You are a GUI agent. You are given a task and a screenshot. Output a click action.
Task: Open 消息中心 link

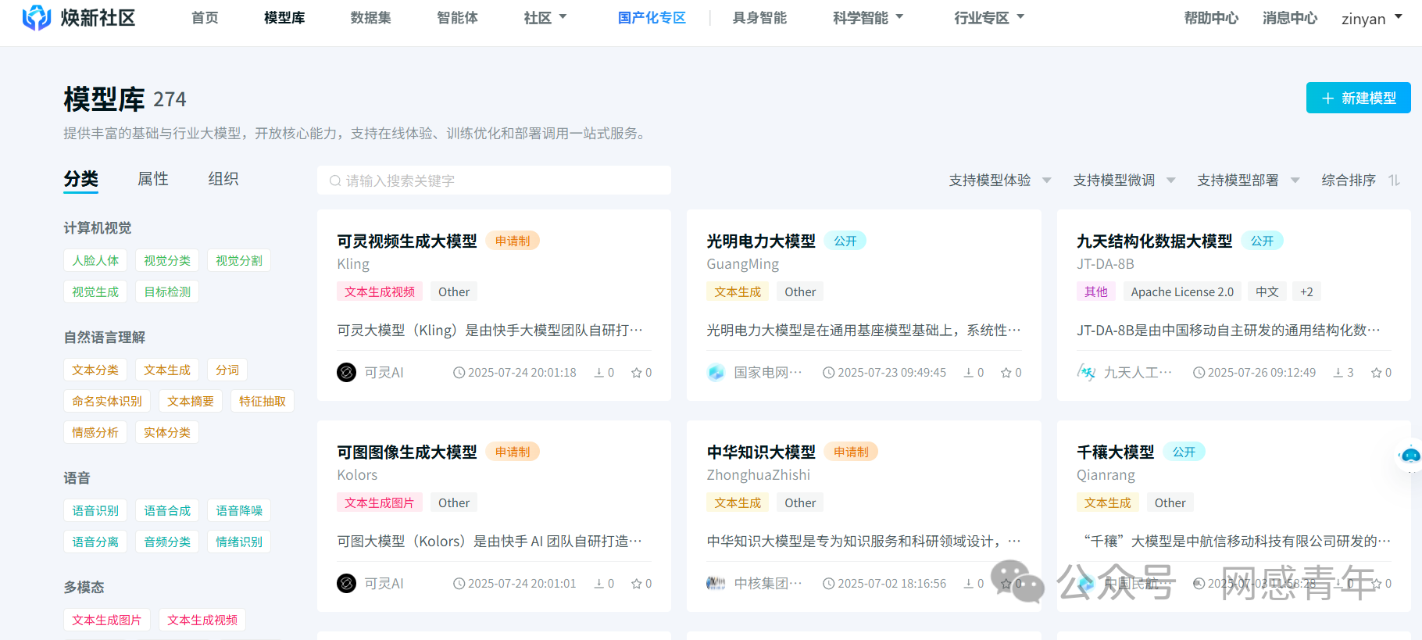pos(1290,17)
